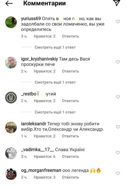Image resolution: width=127 pixels, height=187 pixels.
Task: Toggle heart on _restbo comment
Action: [118, 97]
